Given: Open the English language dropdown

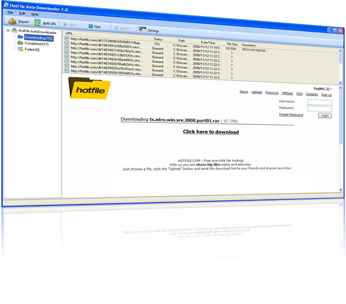Looking at the screenshot, I should click(322, 89).
